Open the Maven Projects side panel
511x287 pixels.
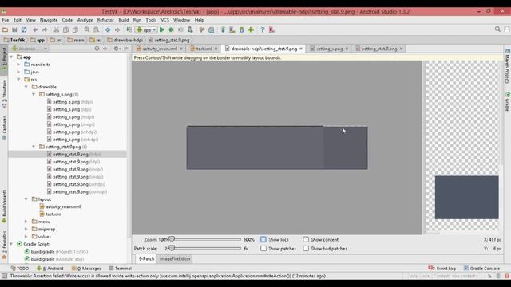(x=507, y=66)
